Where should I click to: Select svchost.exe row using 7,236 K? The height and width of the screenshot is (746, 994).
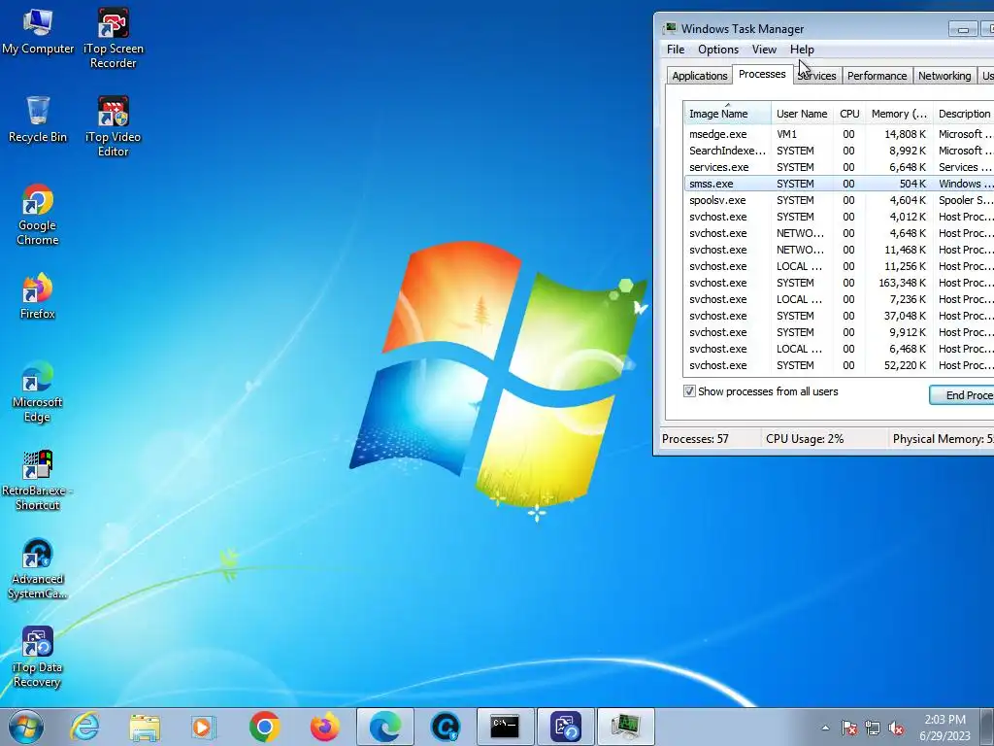pyautogui.click(x=839, y=299)
